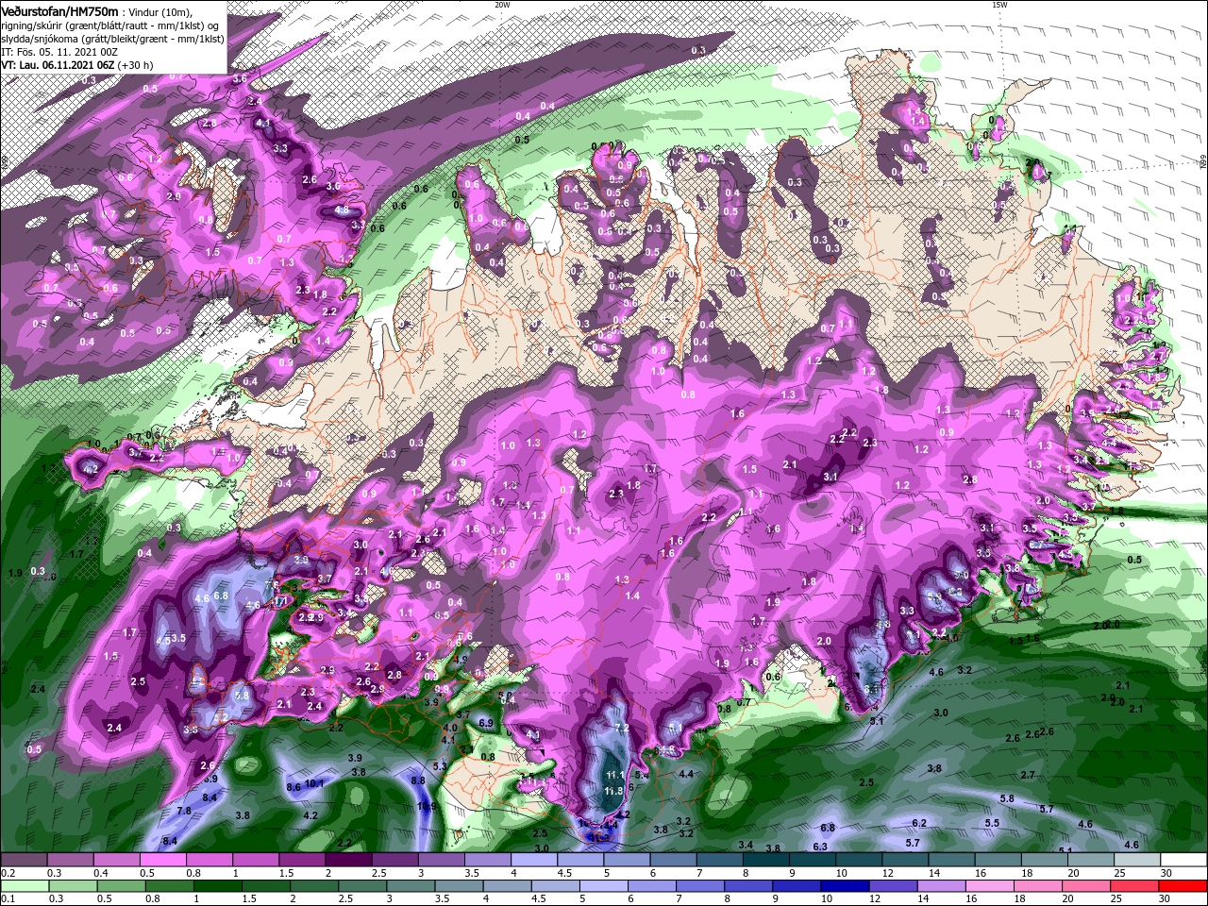
Task: Click the 6.3 rain value on the map
Action: coord(820,847)
